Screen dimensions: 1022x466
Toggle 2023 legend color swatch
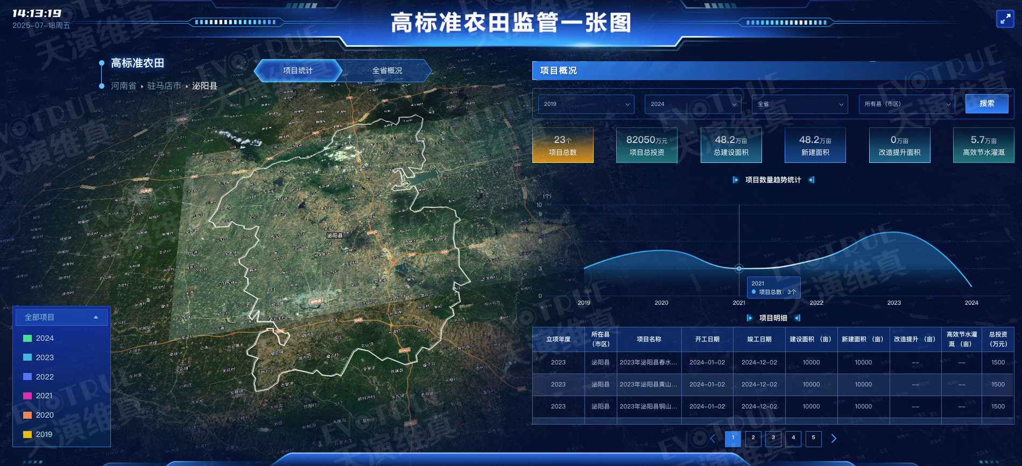click(27, 357)
